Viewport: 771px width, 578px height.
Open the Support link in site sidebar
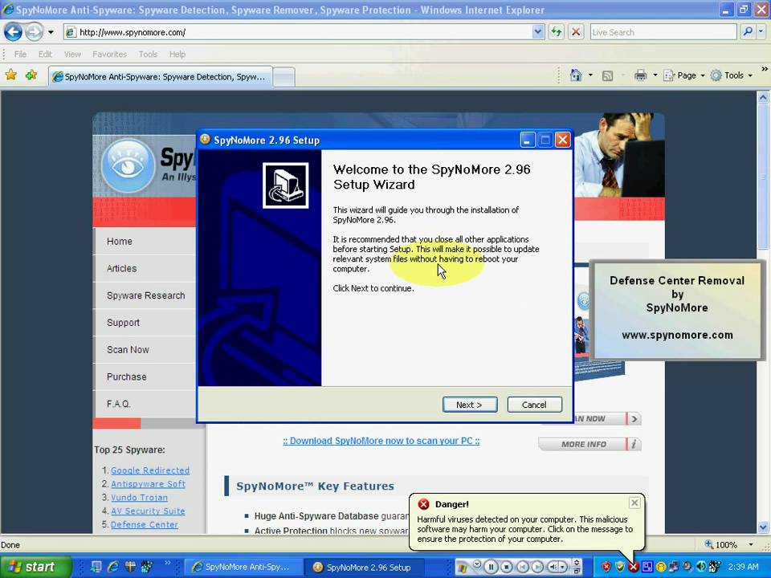pyautogui.click(x=123, y=323)
